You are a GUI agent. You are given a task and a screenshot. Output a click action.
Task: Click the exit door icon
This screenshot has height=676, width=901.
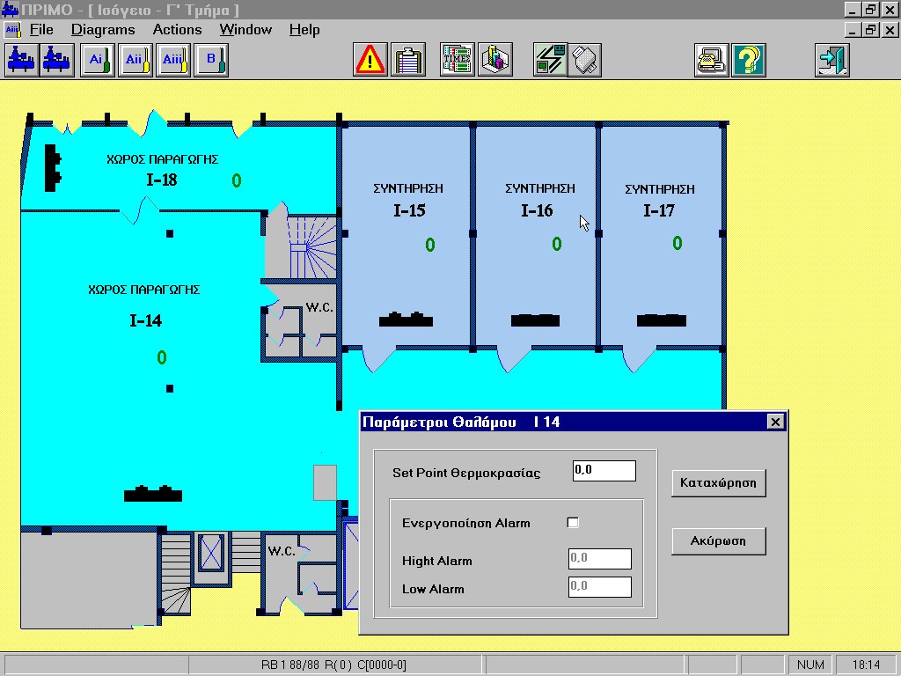click(x=831, y=60)
